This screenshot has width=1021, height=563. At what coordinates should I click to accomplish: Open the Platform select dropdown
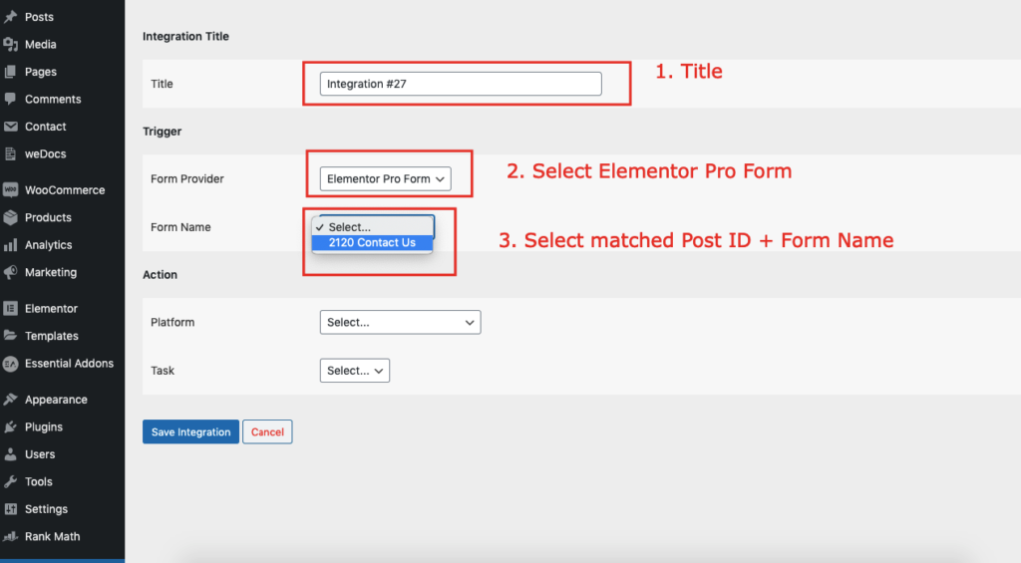(x=401, y=322)
